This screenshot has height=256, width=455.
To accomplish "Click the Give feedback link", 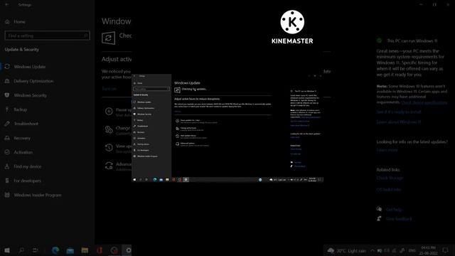I will click(399, 219).
